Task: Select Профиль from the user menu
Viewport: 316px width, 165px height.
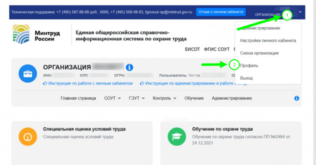Action: [x=249, y=65]
